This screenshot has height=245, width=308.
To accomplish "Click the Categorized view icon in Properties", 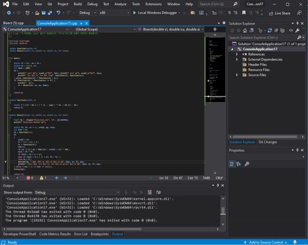I will pyautogui.click(x=232, y=164).
